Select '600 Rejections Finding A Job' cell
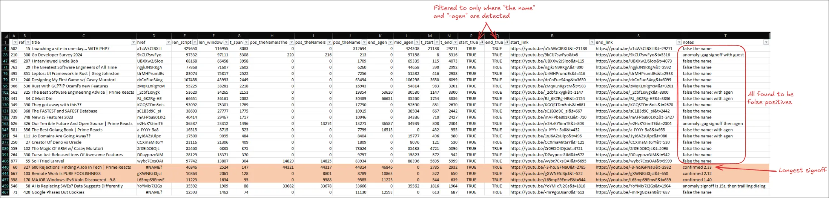The height and width of the screenshot is (198, 829). point(83,167)
